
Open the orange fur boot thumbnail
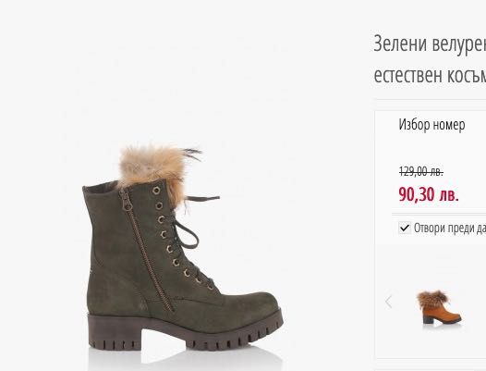[439, 307]
